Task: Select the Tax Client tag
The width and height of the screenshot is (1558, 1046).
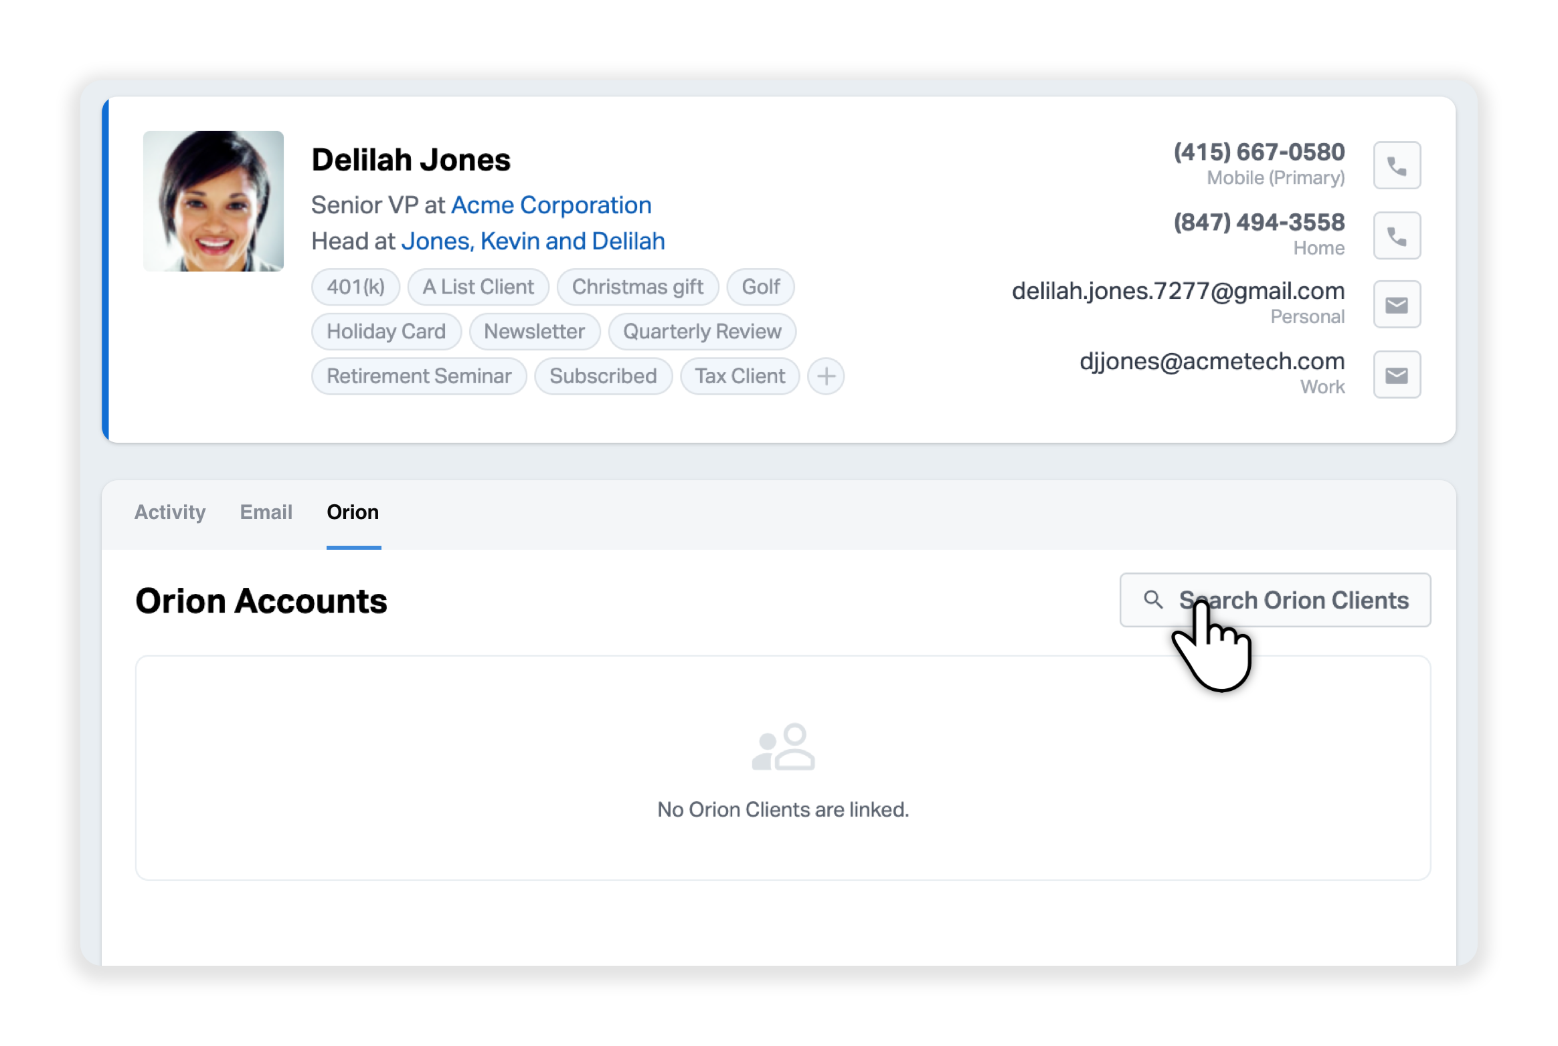Action: (x=740, y=376)
